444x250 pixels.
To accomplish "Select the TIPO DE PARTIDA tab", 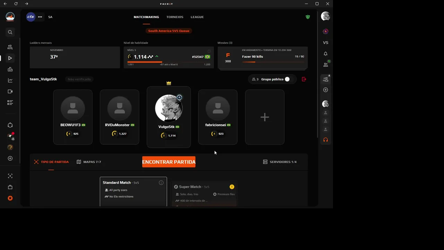I will 51,162.
